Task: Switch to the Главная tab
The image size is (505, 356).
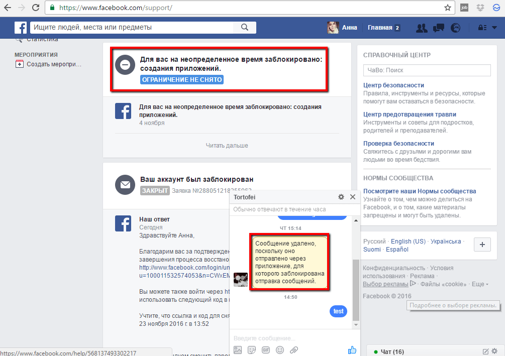Action: pos(379,28)
